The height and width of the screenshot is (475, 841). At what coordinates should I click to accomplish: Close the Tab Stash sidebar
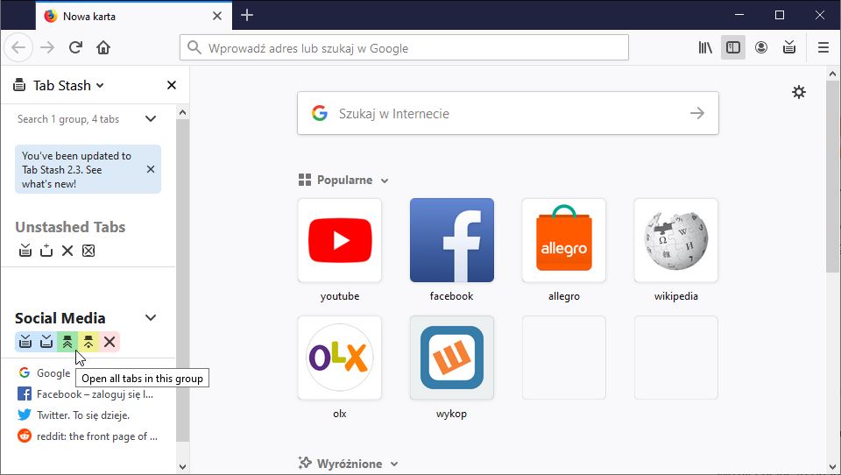pyautogui.click(x=172, y=85)
